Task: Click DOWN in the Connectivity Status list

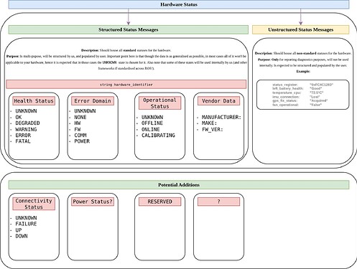Action: [x=22, y=236]
